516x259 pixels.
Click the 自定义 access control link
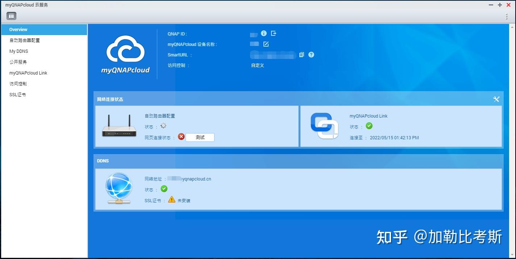pos(257,65)
